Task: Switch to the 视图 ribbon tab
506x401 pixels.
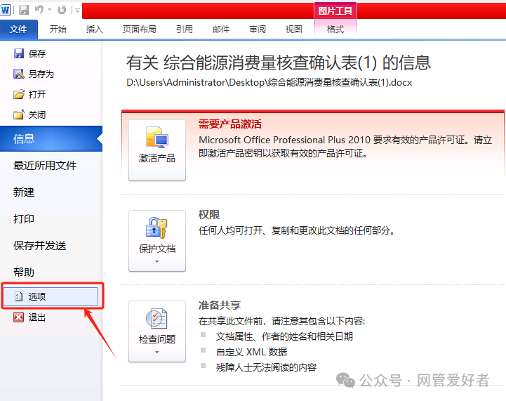Action: [294, 29]
